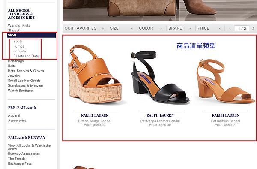Open World of Ricky link
The height and width of the screenshot is (169, 257).
point(19,25)
